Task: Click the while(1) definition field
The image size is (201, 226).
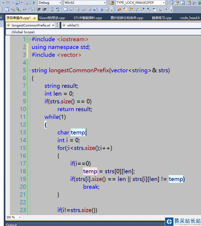Action: (131, 25)
